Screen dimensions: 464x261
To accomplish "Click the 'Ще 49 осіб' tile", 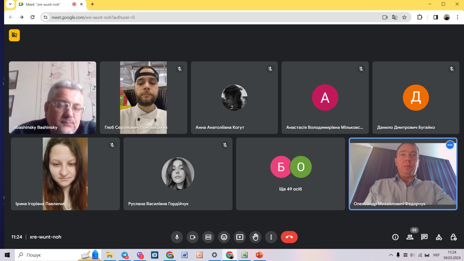I will coord(290,174).
